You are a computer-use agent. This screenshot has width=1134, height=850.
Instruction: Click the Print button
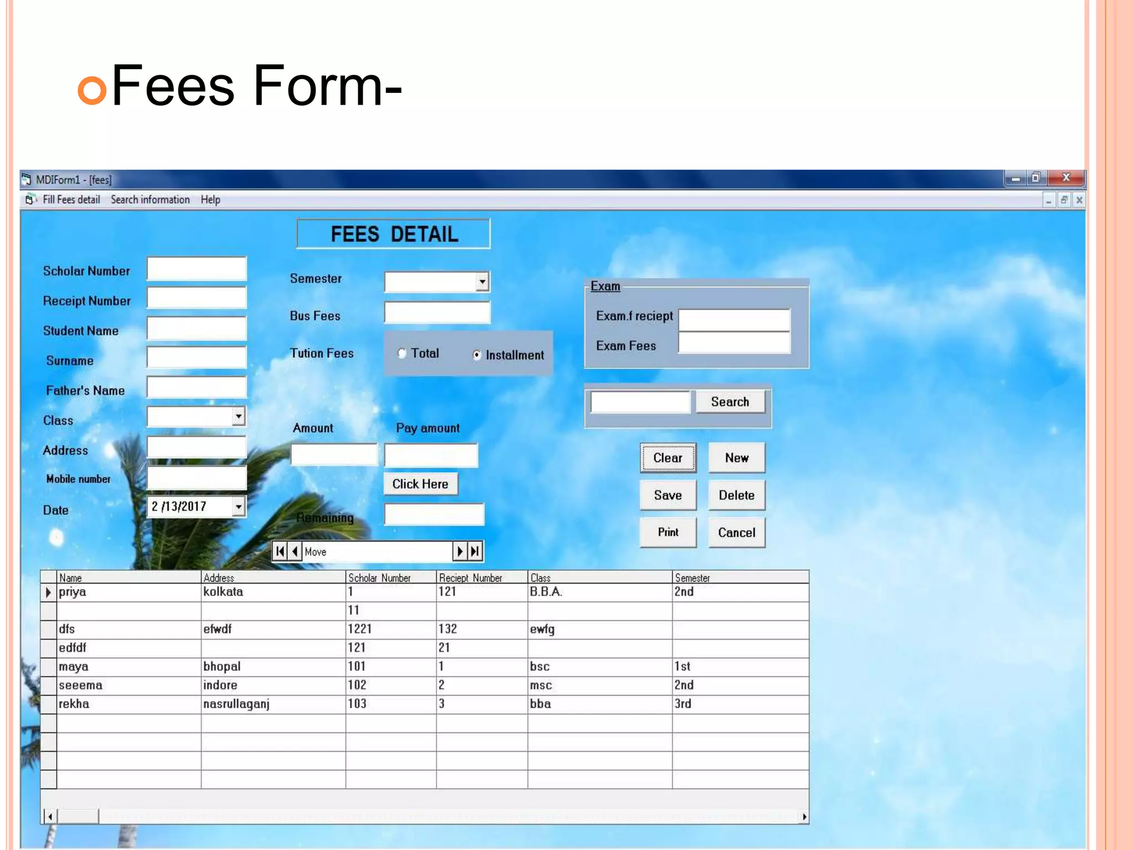[x=668, y=532]
